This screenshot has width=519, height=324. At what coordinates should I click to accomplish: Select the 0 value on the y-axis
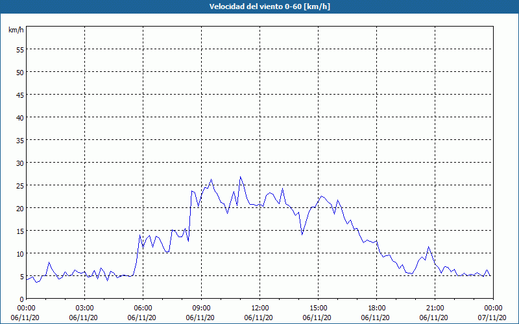pos(22,299)
